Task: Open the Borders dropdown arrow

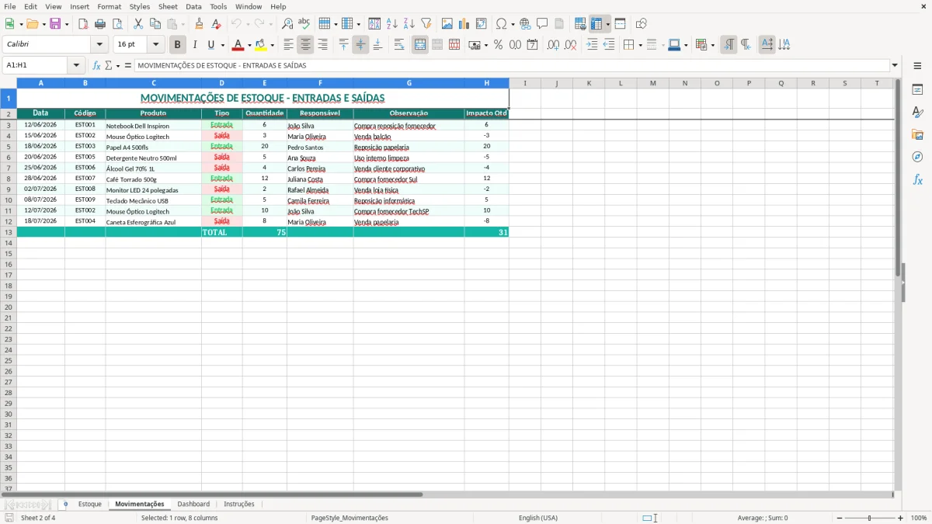Action: [x=640, y=46]
